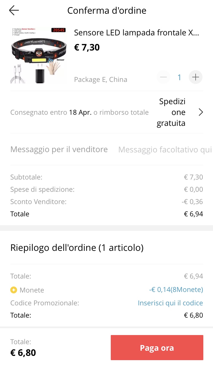The image size is (213, 367).
Task: Open product title Sensore LED lampada frontale
Action: (136, 33)
